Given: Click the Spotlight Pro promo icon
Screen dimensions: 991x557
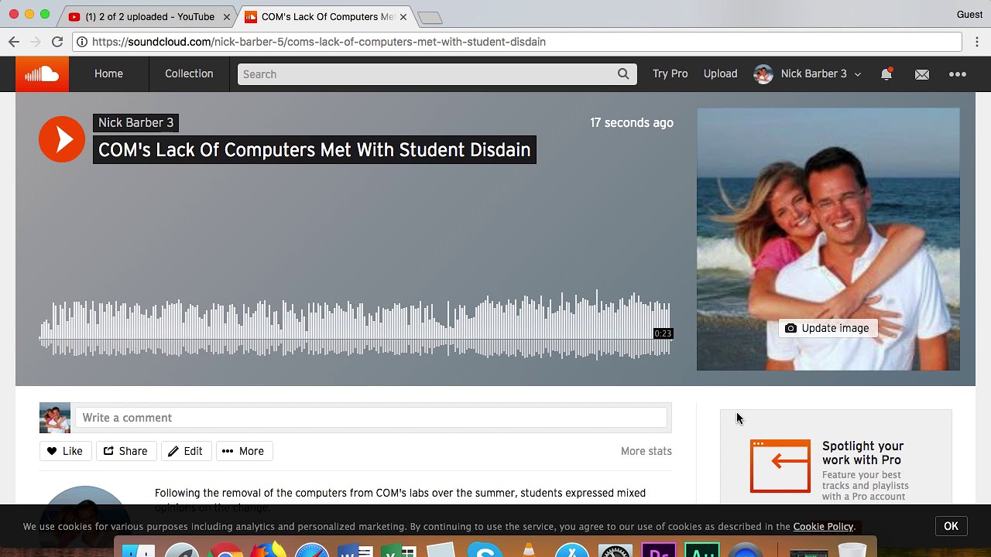Looking at the screenshot, I should pyautogui.click(x=780, y=466).
